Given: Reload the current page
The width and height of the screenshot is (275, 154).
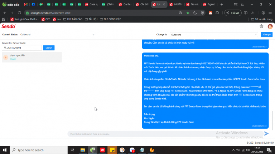Looking at the screenshot, I should 19,13.
